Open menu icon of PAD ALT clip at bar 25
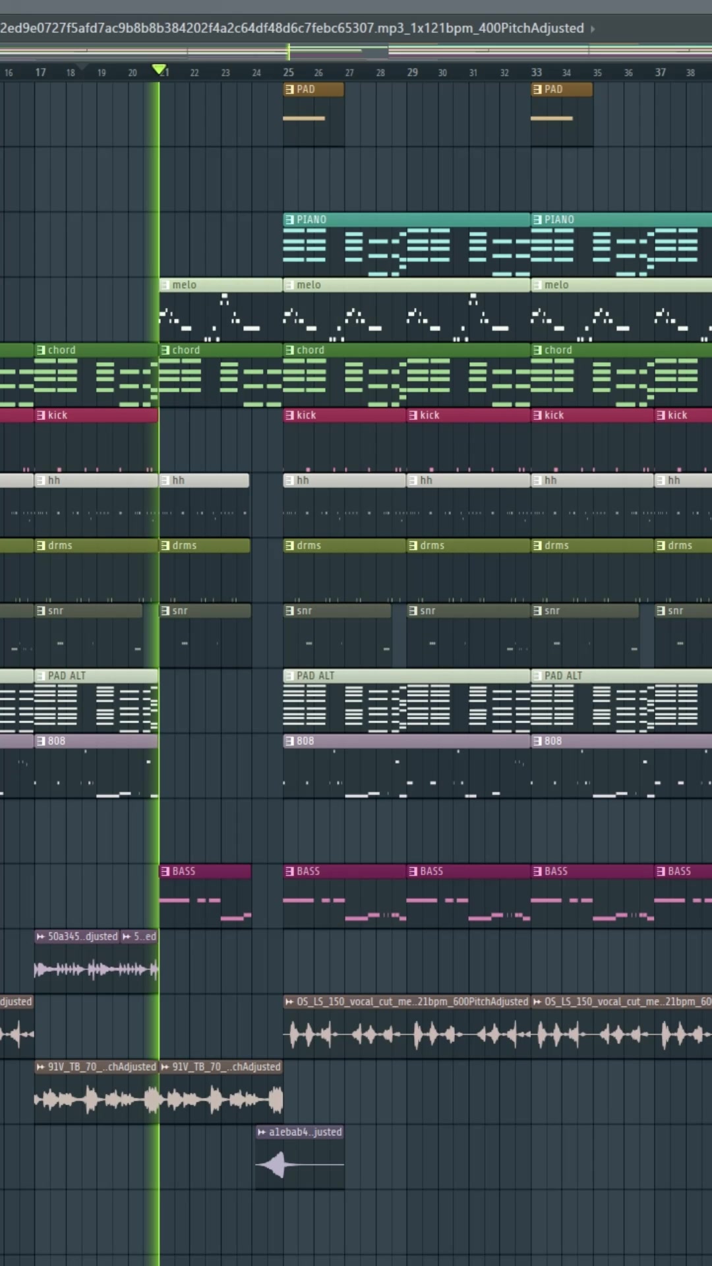Image resolution: width=712 pixels, height=1266 pixels. tap(289, 676)
